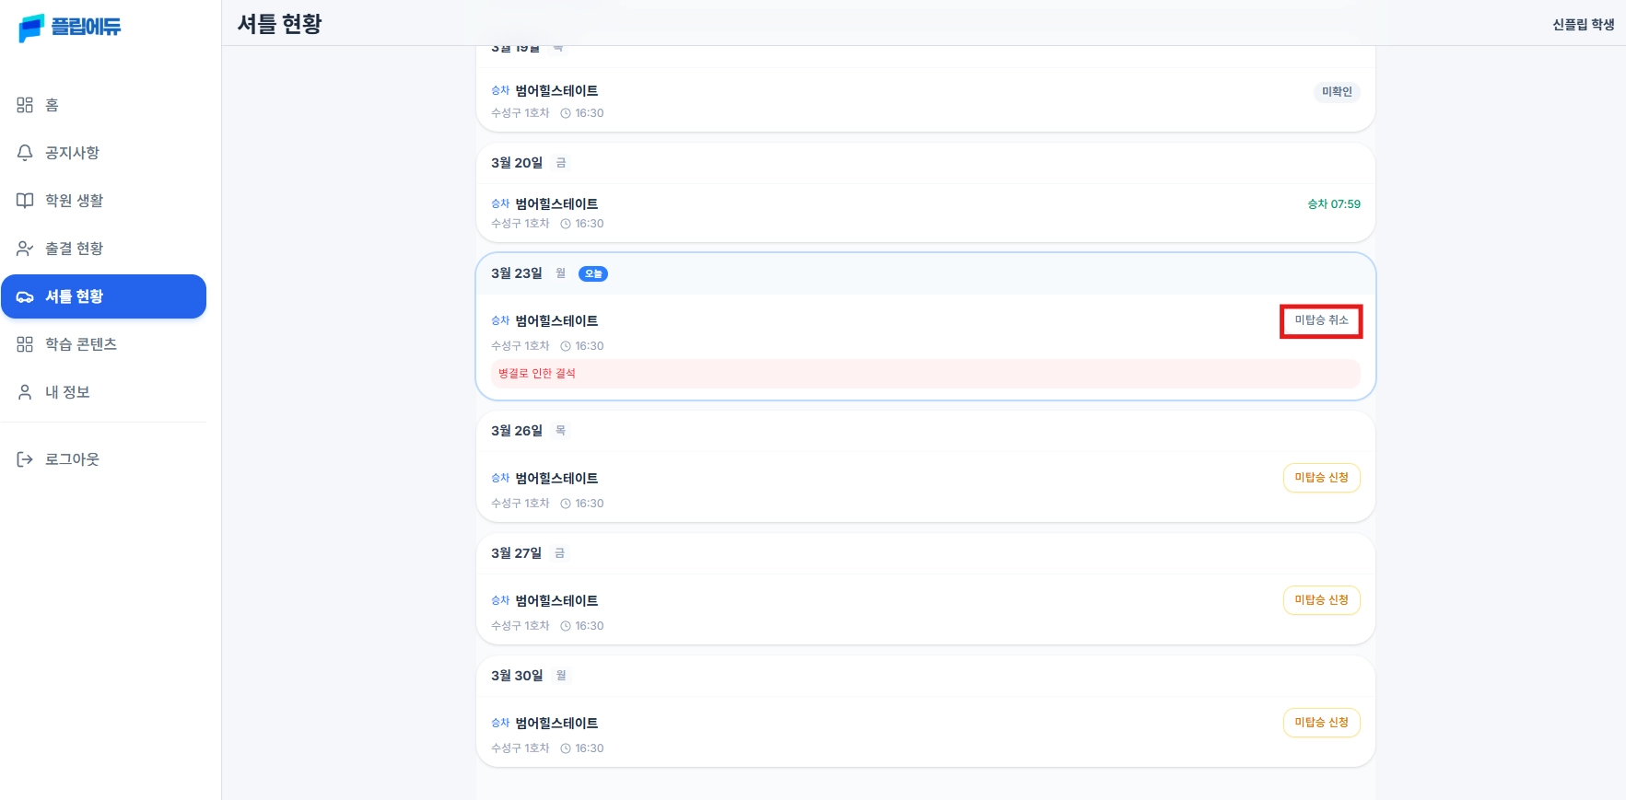Click the 셔틀 현황 page title

[x=280, y=24]
